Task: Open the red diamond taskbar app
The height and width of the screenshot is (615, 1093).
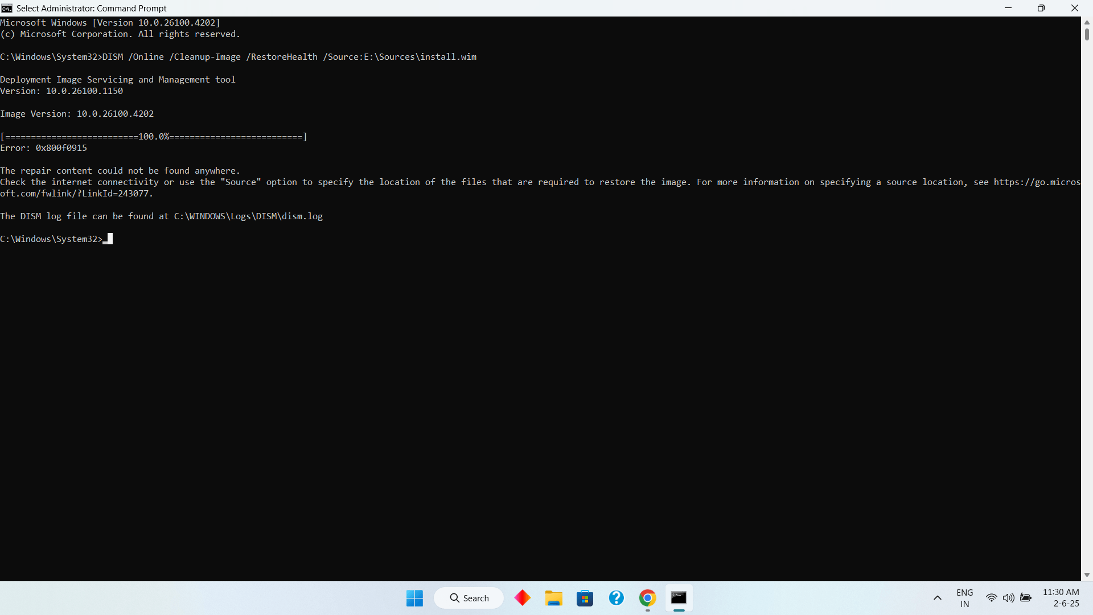Action: coord(522,598)
